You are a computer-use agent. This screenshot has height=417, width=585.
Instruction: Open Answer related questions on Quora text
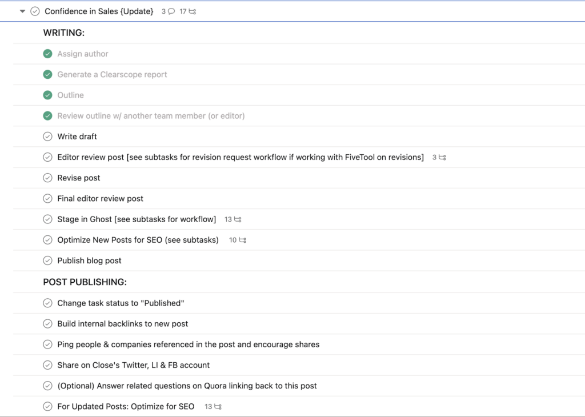(187, 386)
